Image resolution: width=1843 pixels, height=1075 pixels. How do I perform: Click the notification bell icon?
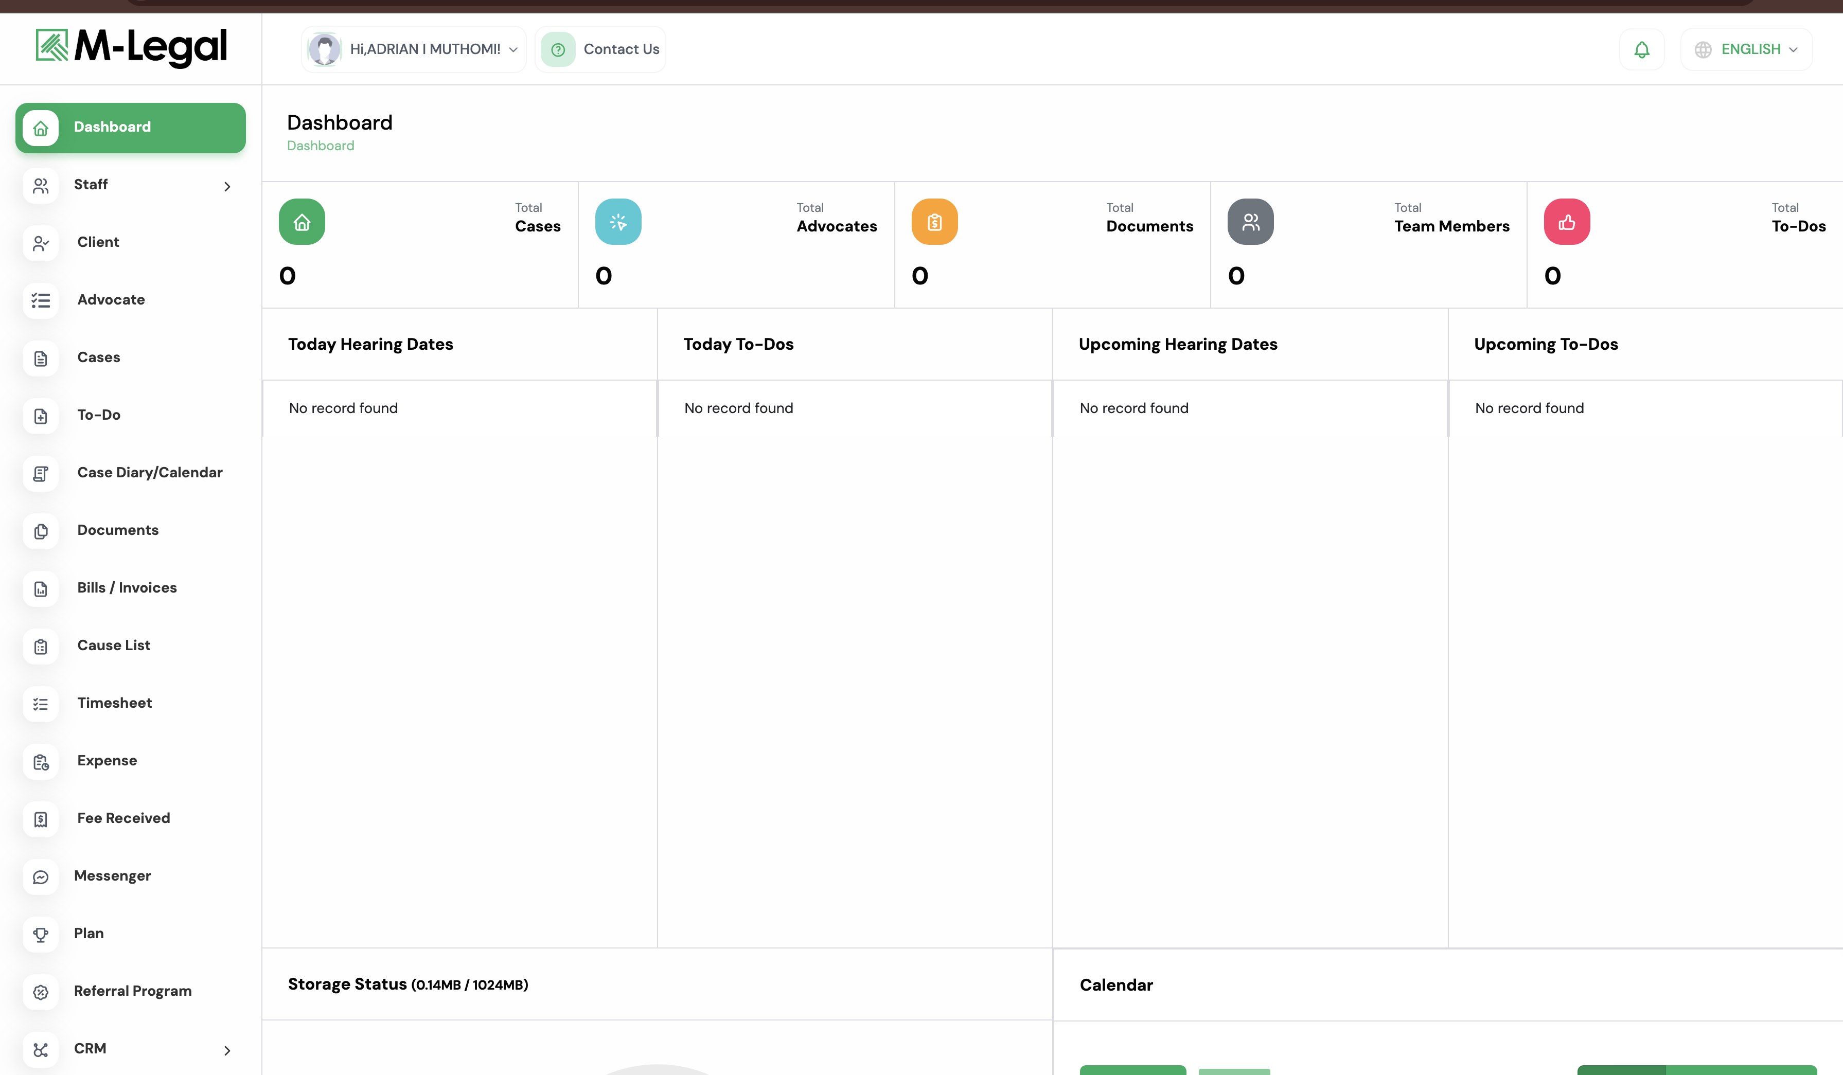1641,49
